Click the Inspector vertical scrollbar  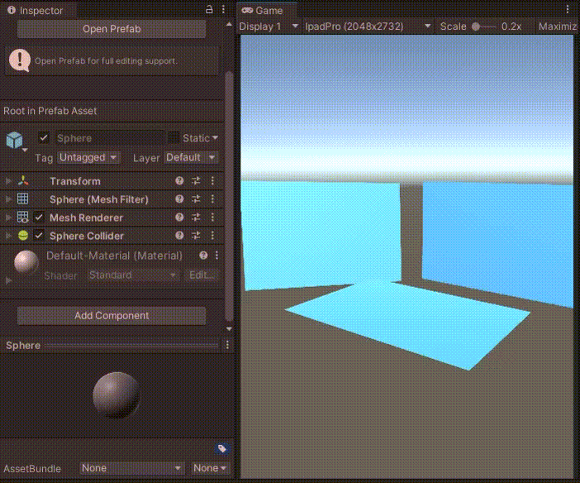tap(229, 196)
